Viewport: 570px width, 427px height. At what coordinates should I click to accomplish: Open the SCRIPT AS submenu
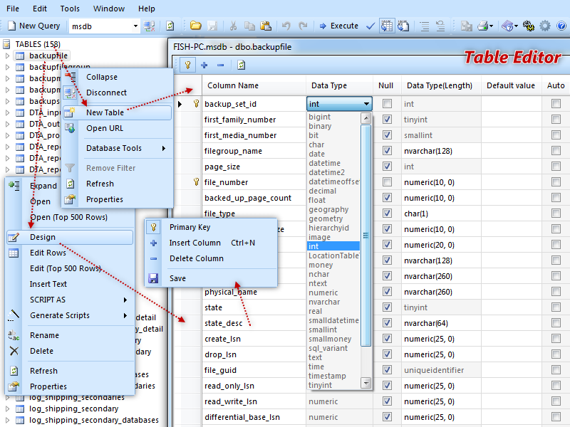(70, 300)
